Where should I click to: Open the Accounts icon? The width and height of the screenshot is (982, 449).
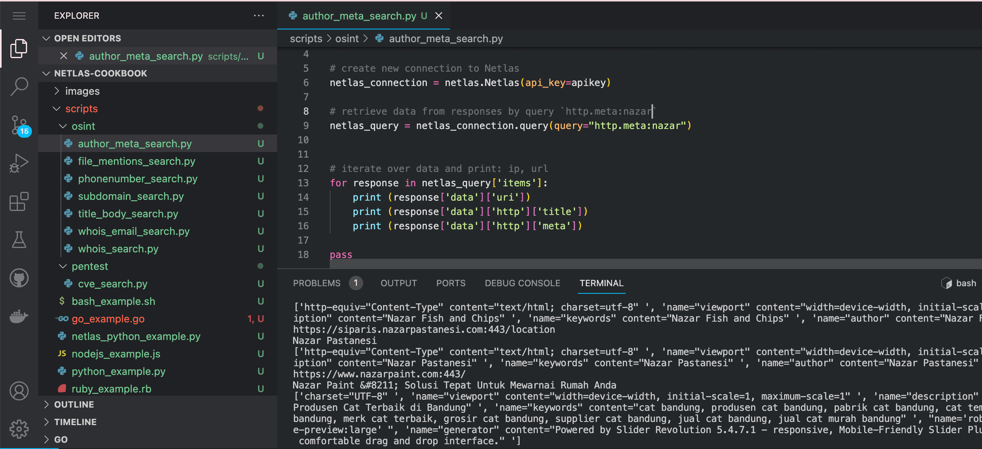click(19, 391)
